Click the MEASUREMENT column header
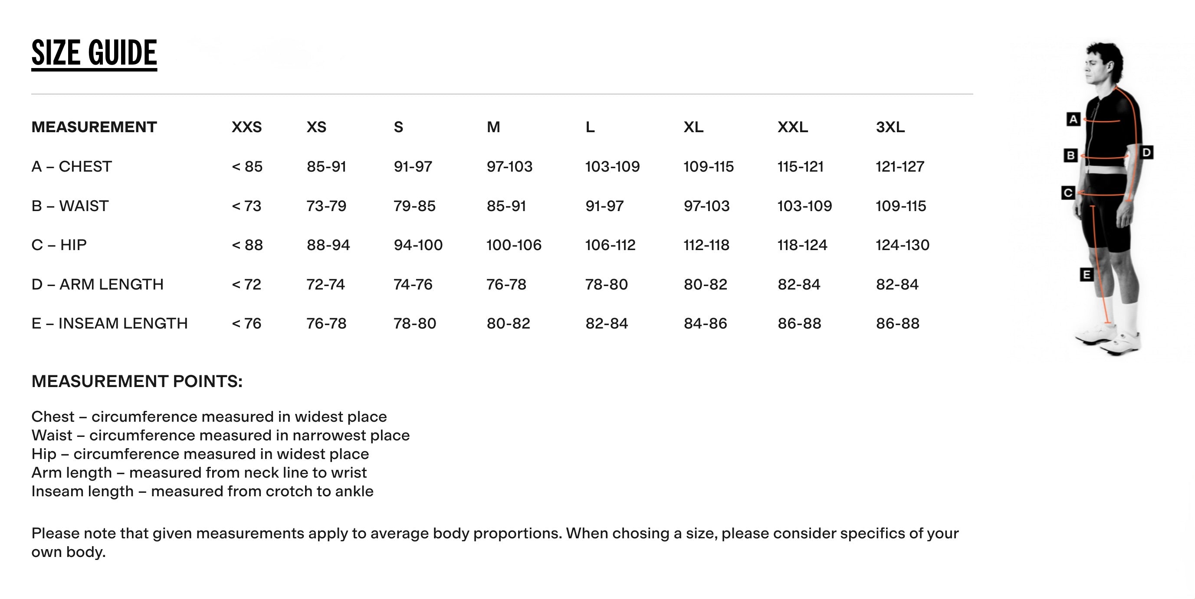Screen dimensions: 1195x599 tap(94, 127)
